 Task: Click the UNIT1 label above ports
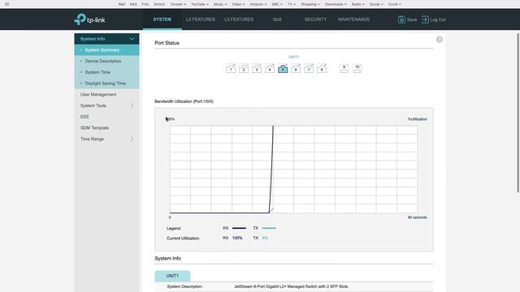293,57
